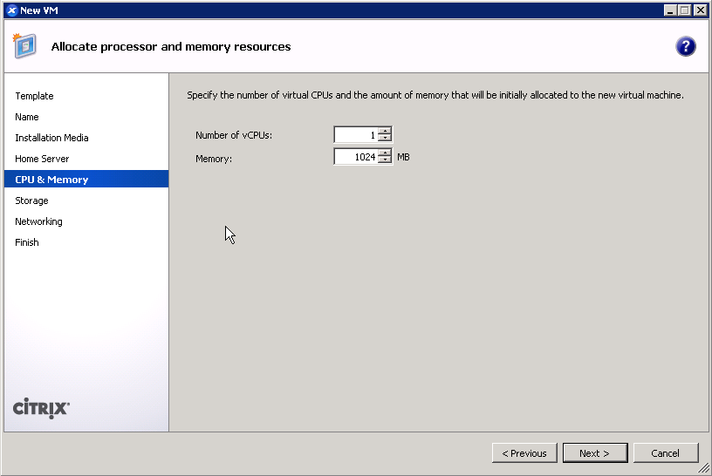Go to the Name step
The image size is (712, 476).
point(27,117)
